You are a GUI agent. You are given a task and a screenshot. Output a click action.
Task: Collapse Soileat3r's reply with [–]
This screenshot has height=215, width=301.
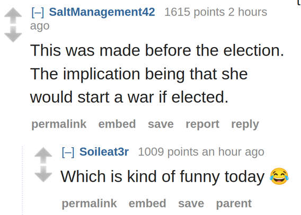(x=68, y=152)
